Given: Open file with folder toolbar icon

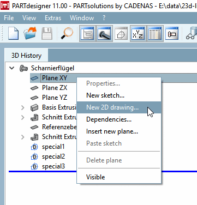Looking at the screenshot, I should tap(30, 33).
